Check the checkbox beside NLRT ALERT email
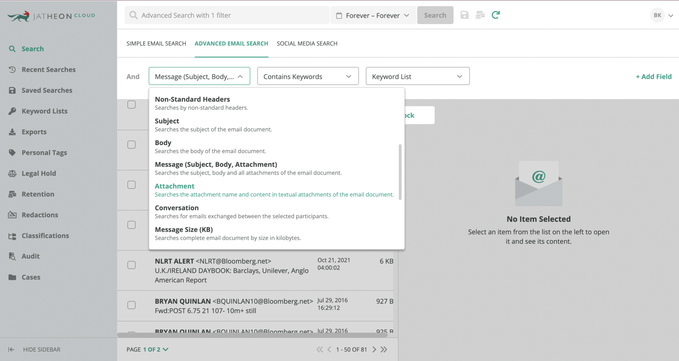 pos(132,265)
